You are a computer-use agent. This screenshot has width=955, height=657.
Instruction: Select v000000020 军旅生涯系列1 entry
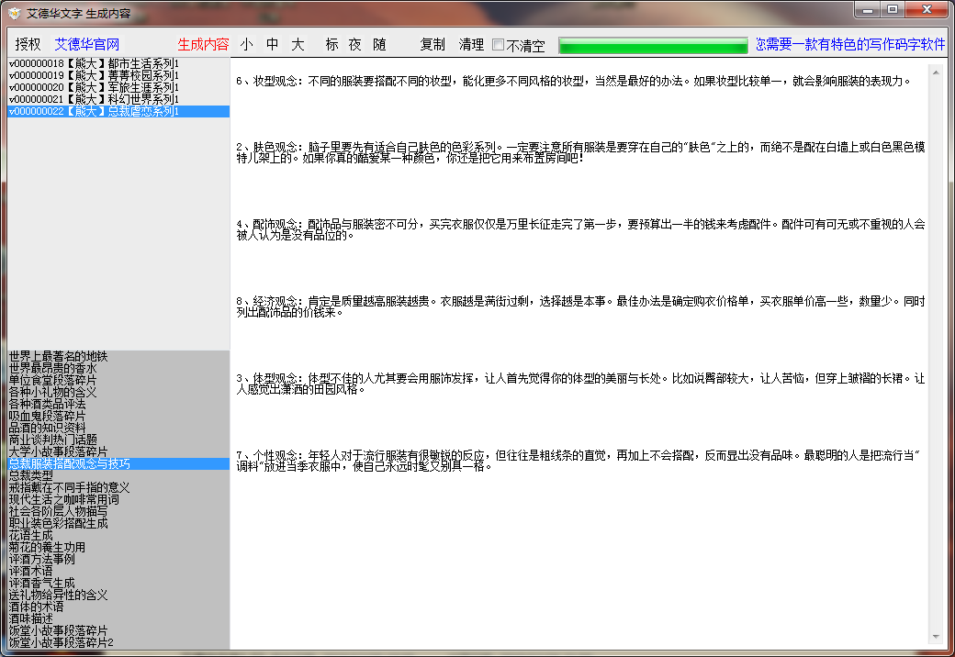click(x=118, y=87)
